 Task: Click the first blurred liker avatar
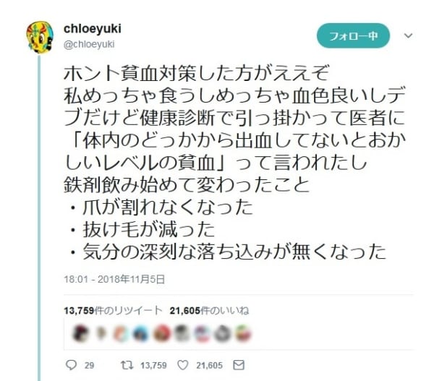coord(80,333)
